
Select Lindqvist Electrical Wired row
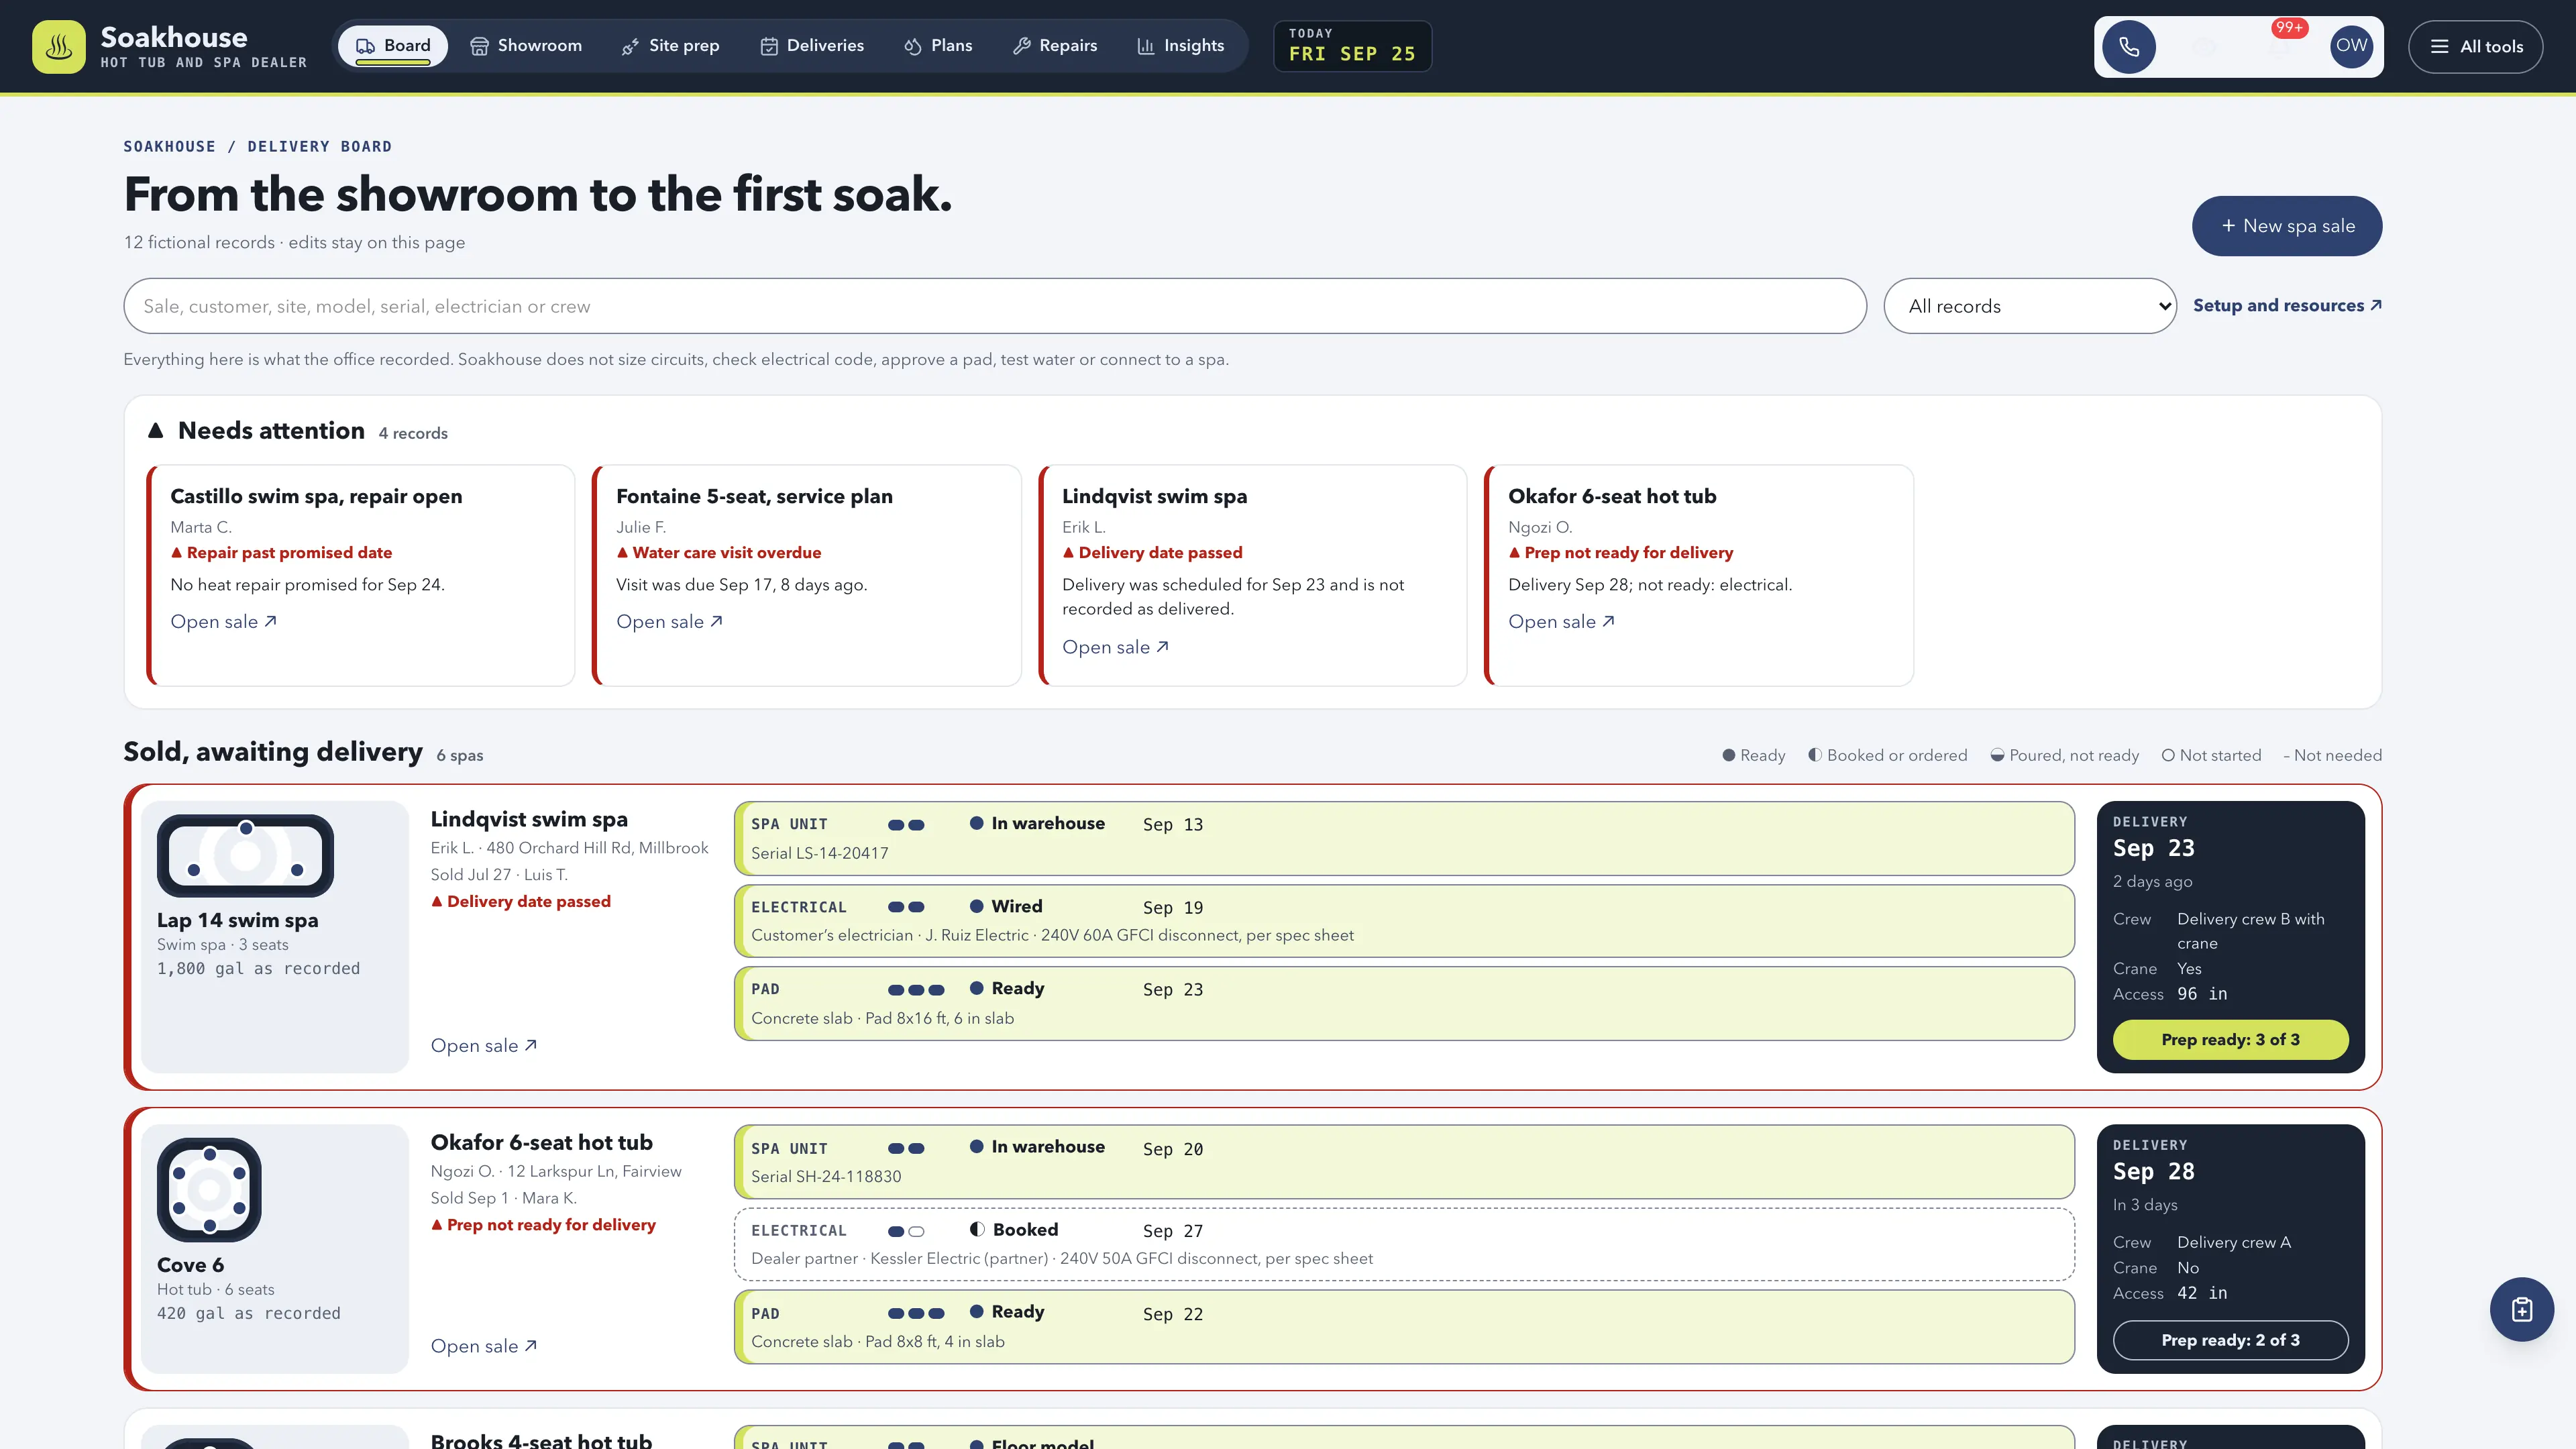[x=1404, y=921]
